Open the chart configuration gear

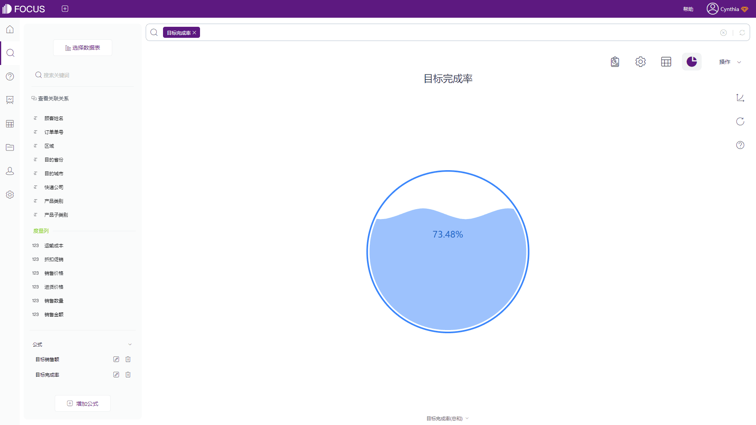[641, 62]
